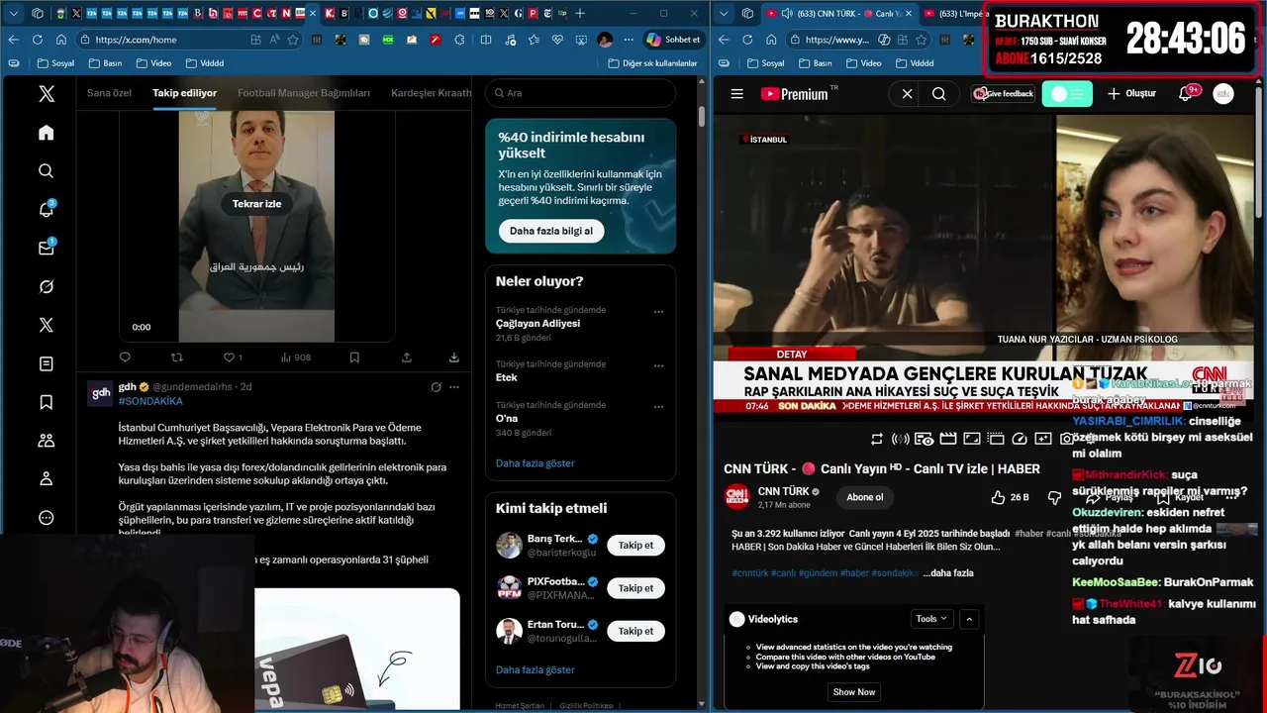Open More circle icon in X sidebar
The image size is (1267, 713).
[47, 518]
